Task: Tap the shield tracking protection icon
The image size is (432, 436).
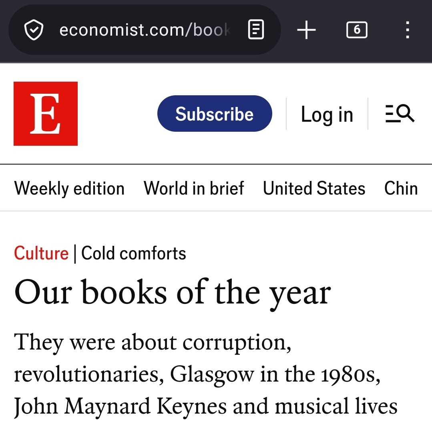Action: pyautogui.click(x=34, y=30)
